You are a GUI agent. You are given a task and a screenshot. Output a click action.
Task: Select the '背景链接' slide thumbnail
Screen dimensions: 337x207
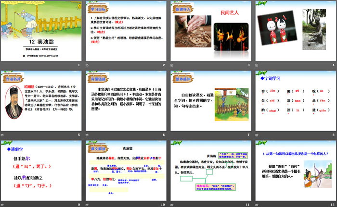tap(126, 101)
